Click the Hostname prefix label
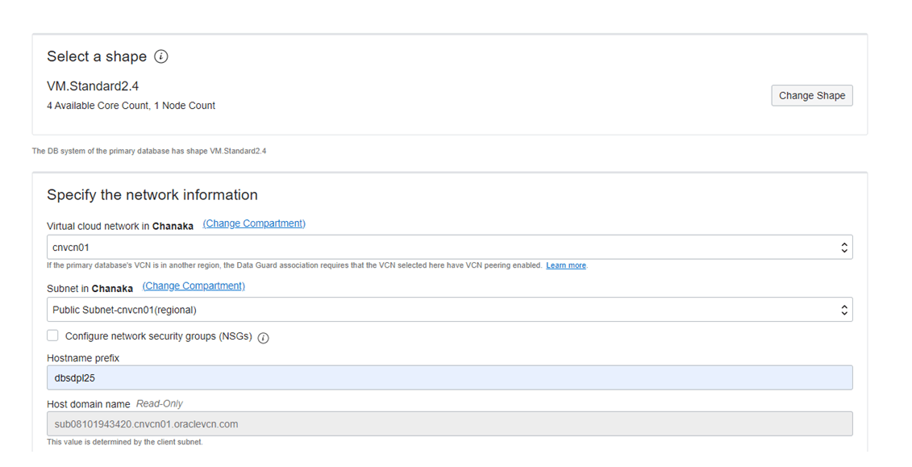Viewport: 912px width, 467px height. pos(83,358)
